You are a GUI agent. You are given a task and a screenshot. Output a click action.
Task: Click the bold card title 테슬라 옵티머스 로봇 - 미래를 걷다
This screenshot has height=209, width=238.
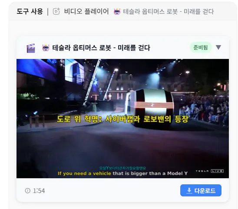101,48
